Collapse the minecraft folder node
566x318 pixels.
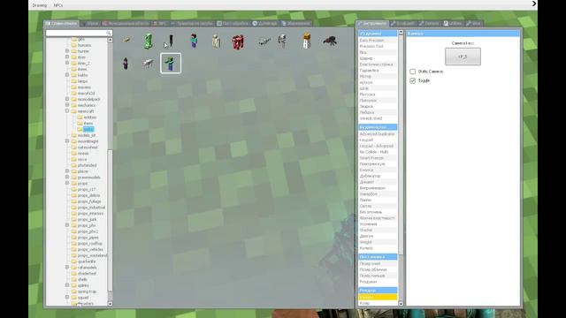(67, 111)
